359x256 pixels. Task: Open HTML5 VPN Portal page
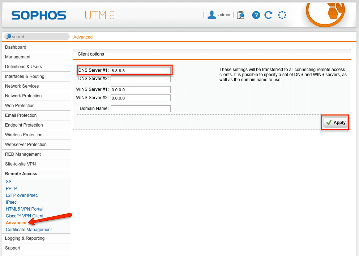click(24, 209)
